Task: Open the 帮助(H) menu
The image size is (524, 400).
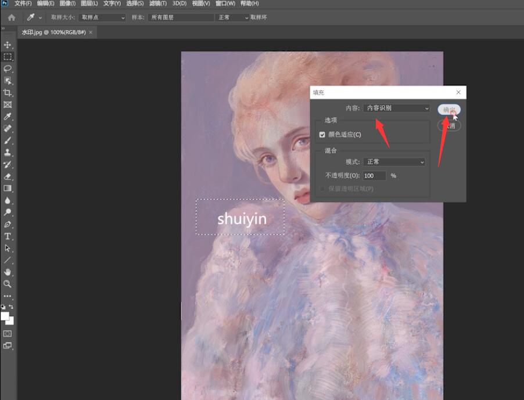Action: click(249, 3)
